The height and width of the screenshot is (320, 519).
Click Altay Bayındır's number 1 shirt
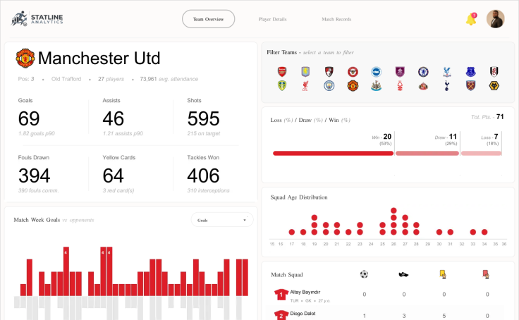point(281,294)
